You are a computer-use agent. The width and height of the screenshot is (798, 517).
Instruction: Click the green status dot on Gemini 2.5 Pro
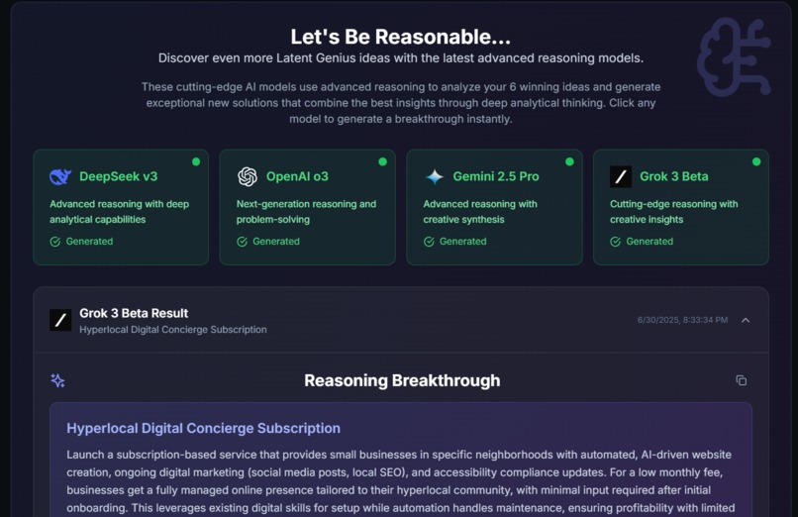tap(569, 161)
